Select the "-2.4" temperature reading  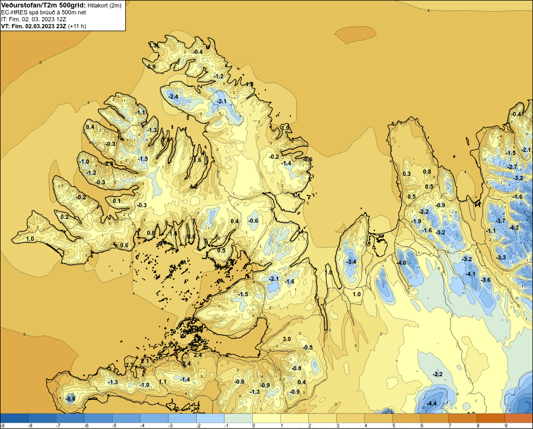click(x=173, y=96)
